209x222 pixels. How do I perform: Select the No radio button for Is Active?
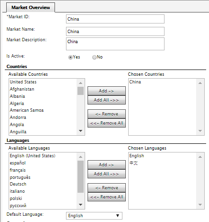coord(94,57)
